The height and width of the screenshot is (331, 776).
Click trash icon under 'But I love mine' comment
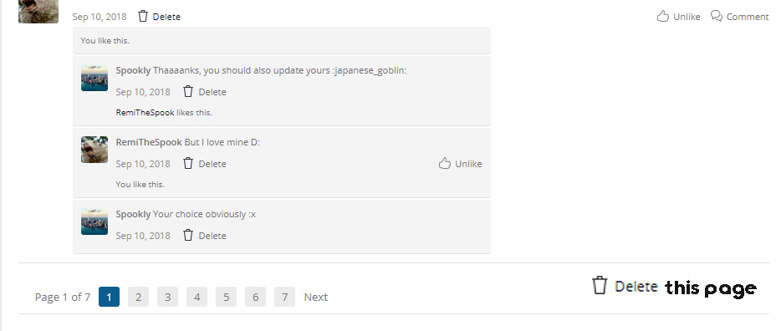pyautogui.click(x=188, y=163)
